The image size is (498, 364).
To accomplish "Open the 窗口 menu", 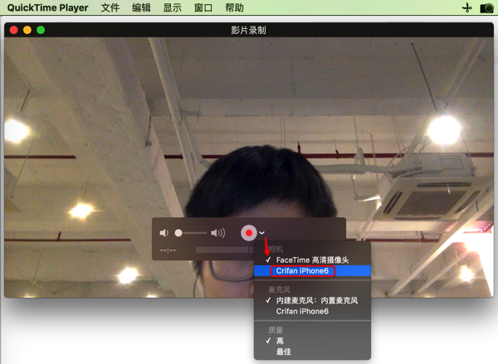I will tap(203, 7).
